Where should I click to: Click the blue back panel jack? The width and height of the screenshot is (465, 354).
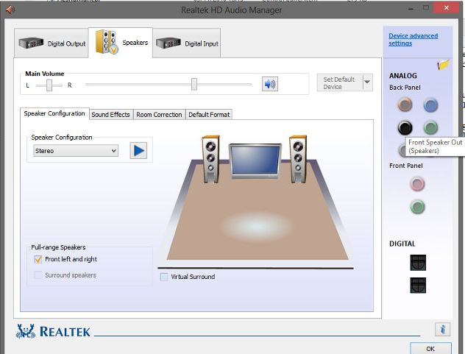430,105
